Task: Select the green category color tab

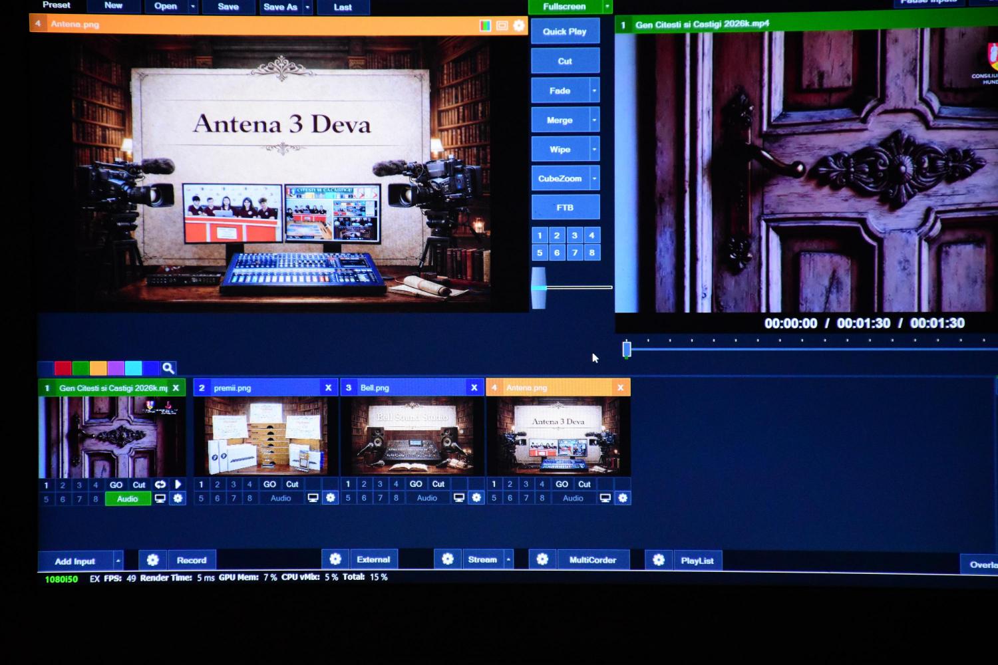Action: [x=81, y=368]
